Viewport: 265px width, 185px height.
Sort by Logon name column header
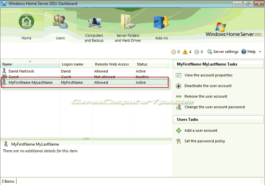coord(76,64)
